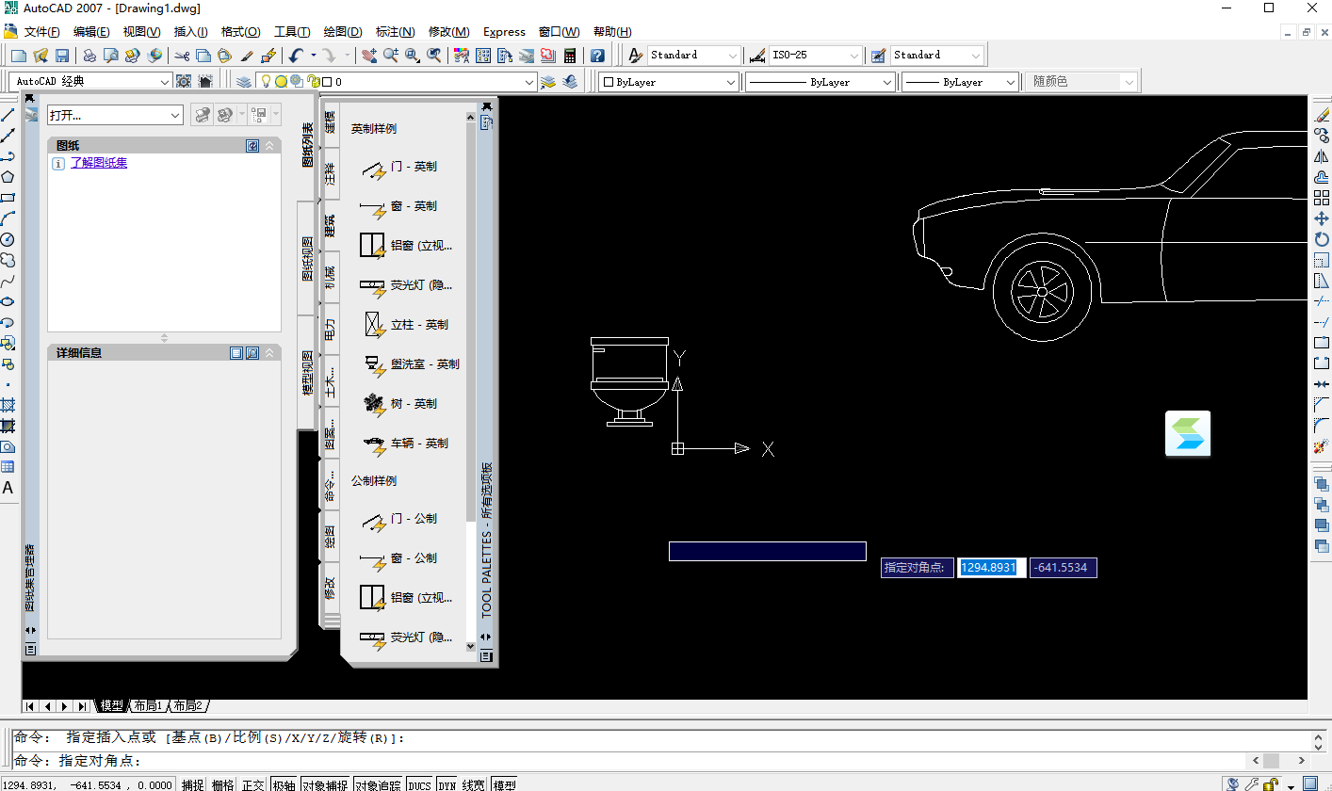Toggle DYN dynamic input in status bar
The height and width of the screenshot is (791, 1332).
coord(447,784)
